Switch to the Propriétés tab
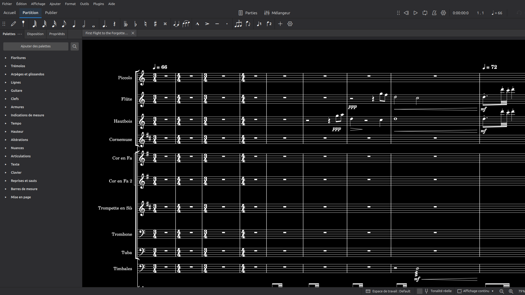525x295 pixels. click(x=57, y=34)
